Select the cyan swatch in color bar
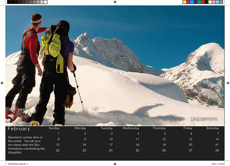The height and width of the screenshot is (166, 230). pos(192,2)
